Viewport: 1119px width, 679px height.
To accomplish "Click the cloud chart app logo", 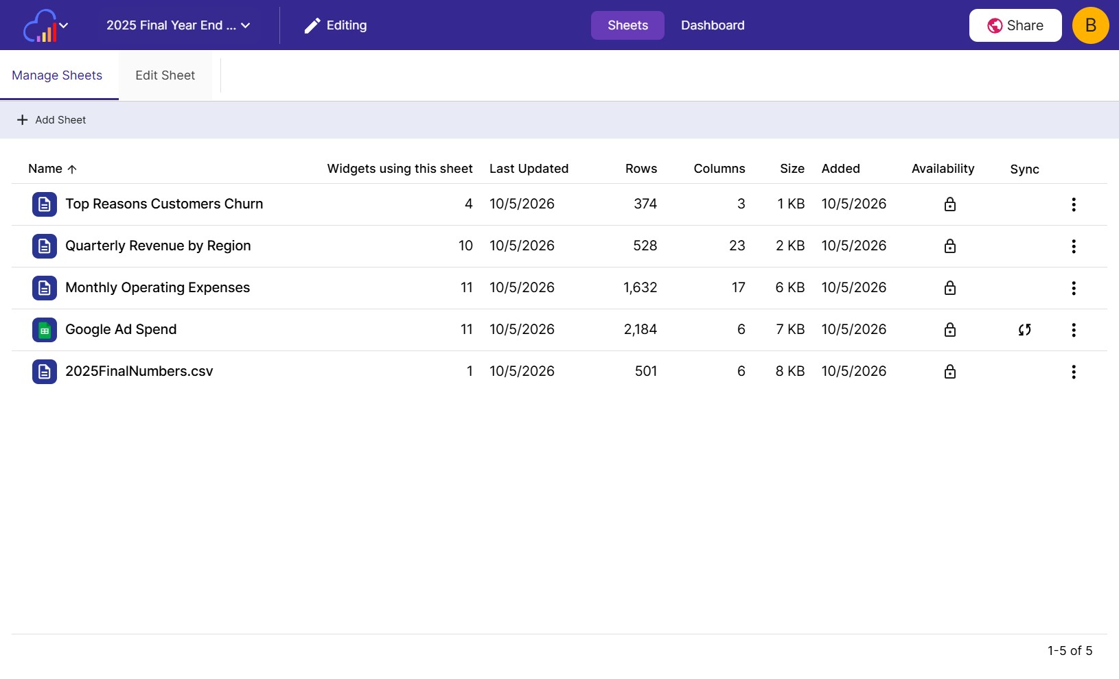I will (40, 25).
